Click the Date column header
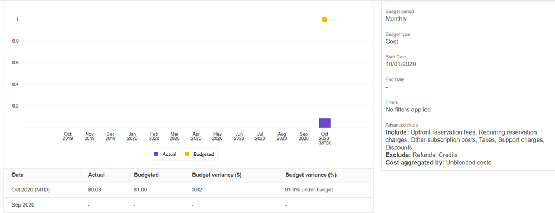 point(18,175)
